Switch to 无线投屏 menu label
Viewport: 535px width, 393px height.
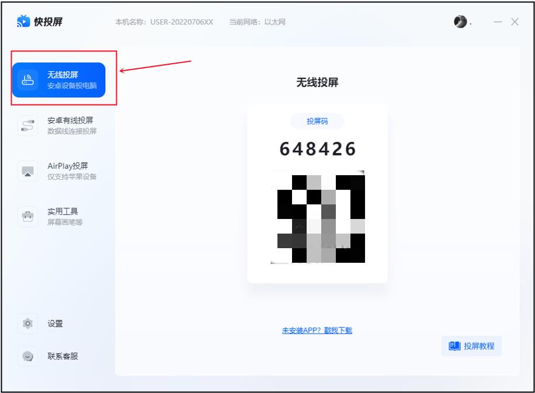click(x=62, y=75)
